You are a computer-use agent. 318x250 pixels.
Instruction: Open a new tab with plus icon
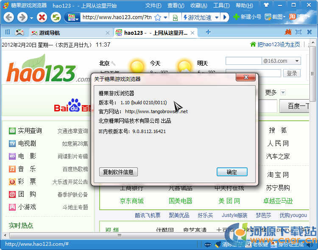[x=208, y=32]
